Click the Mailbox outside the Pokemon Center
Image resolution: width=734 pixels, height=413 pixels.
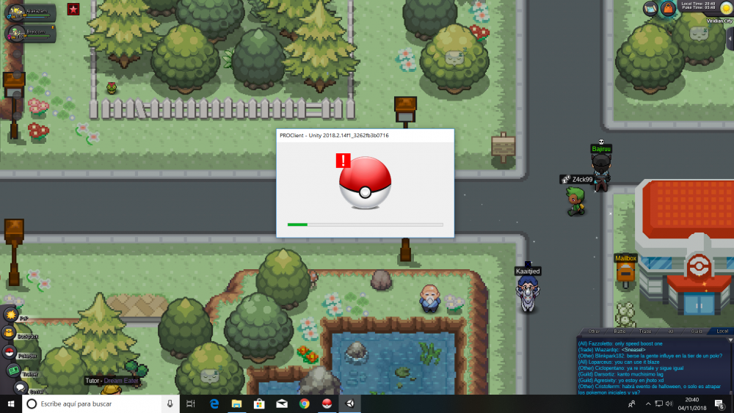(625, 272)
